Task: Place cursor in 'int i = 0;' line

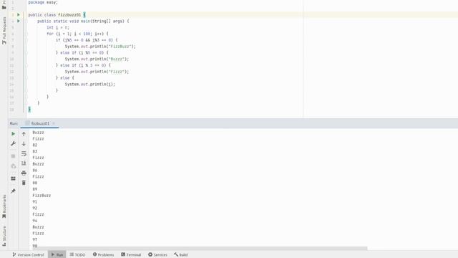Action: (x=58, y=27)
